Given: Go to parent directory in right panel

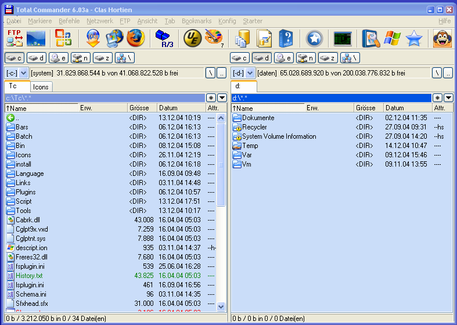Looking at the screenshot, I should pyautogui.click(x=448, y=73).
